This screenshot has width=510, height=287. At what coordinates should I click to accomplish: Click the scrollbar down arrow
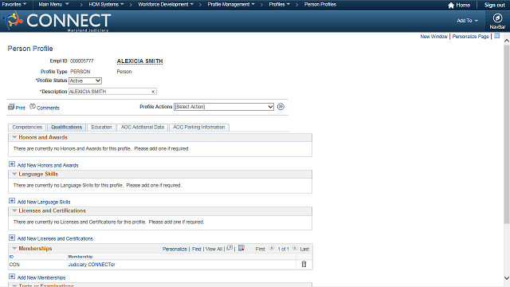(x=507, y=278)
